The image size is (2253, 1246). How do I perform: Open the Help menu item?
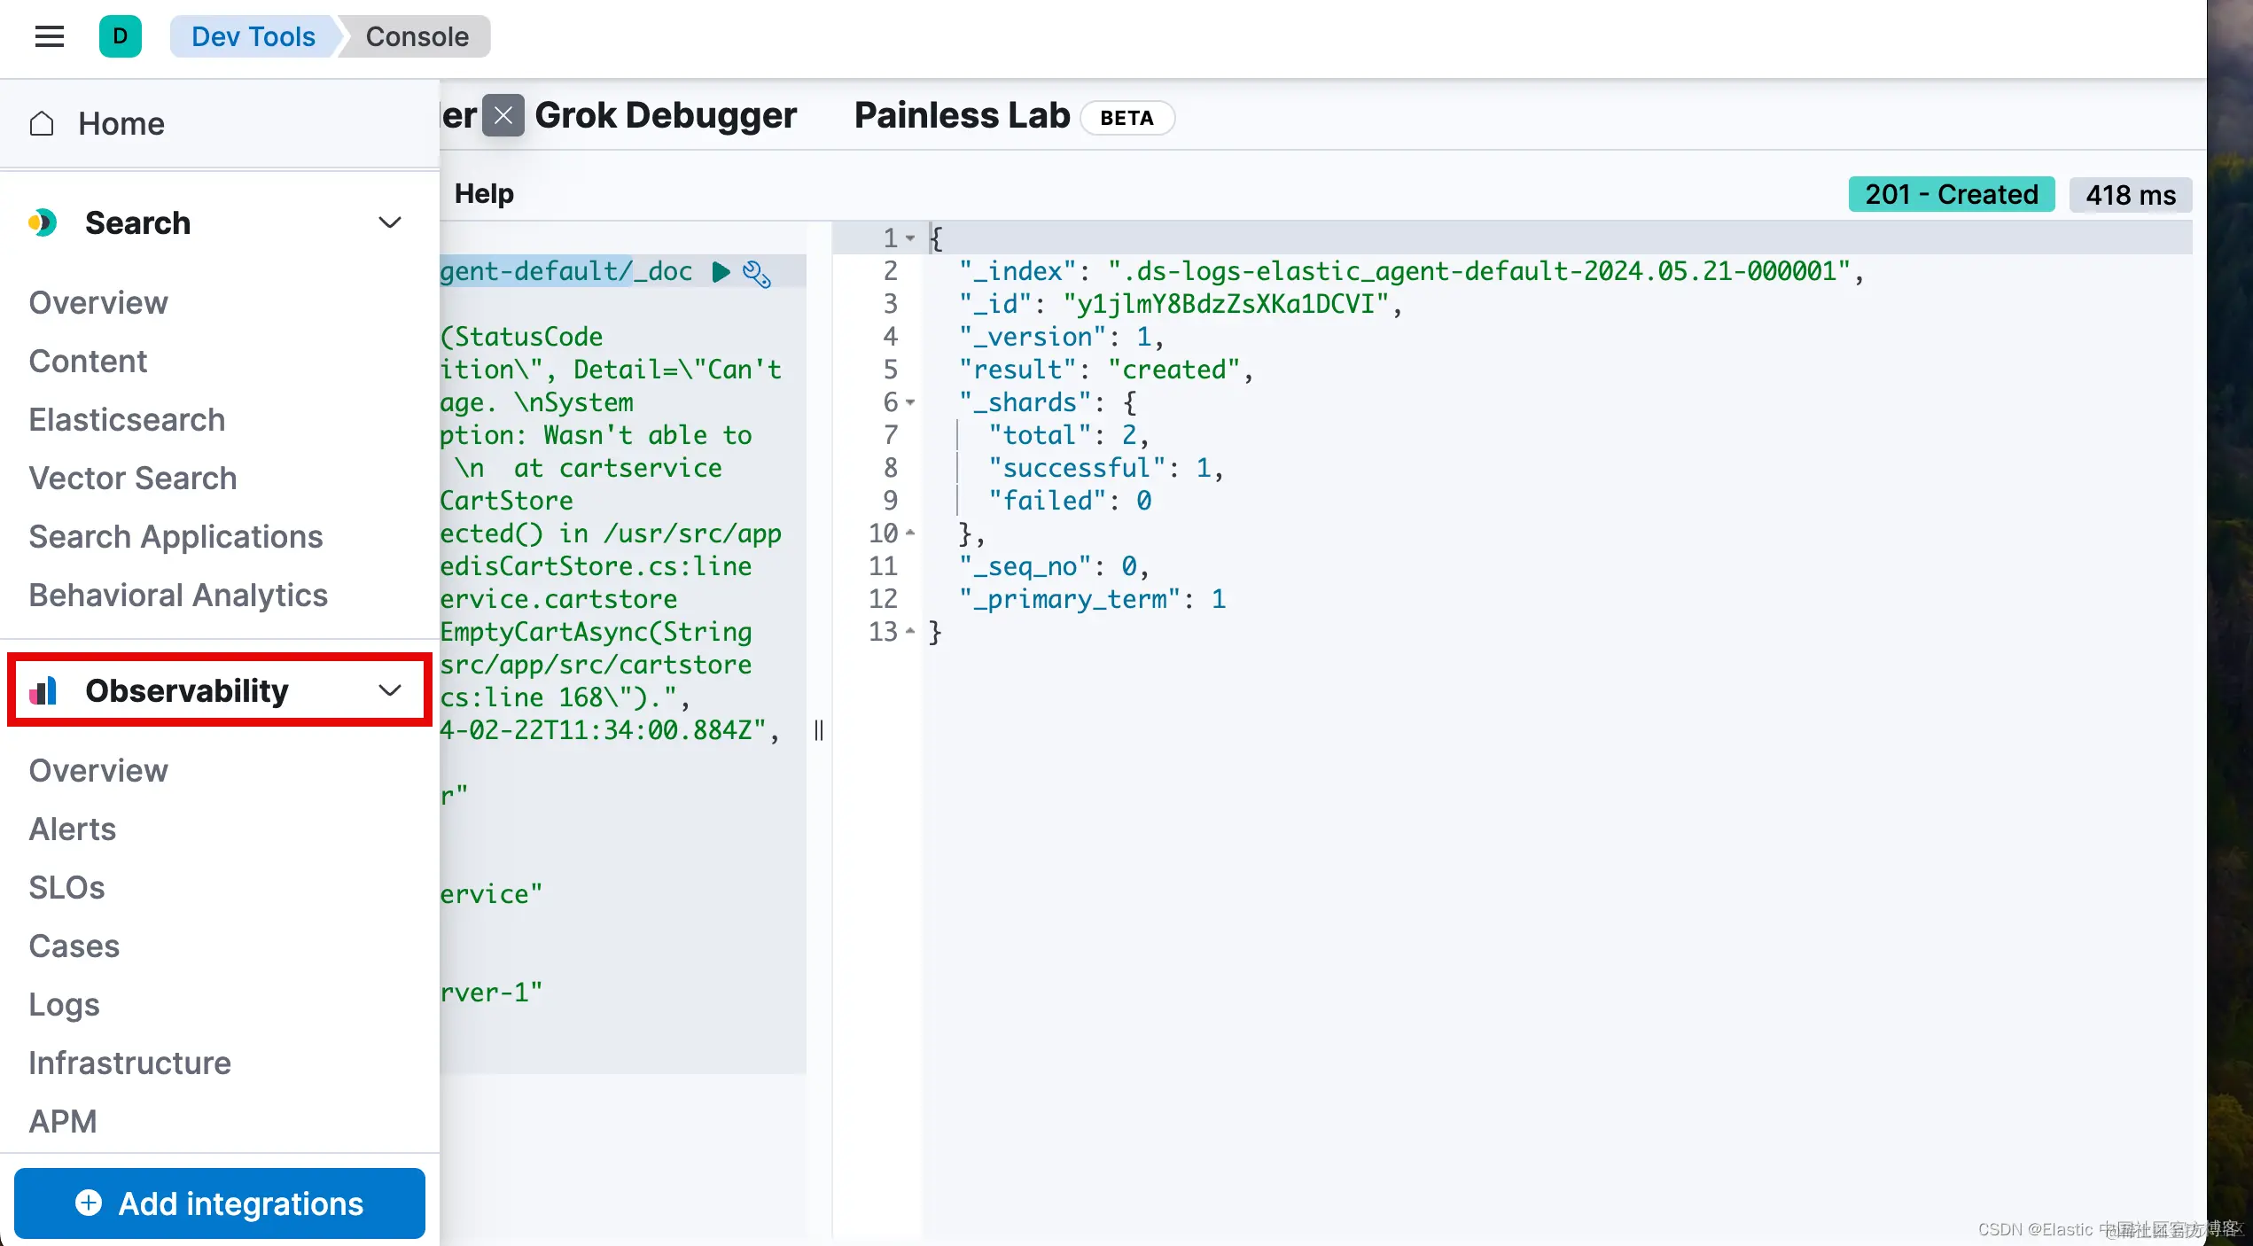click(x=484, y=193)
